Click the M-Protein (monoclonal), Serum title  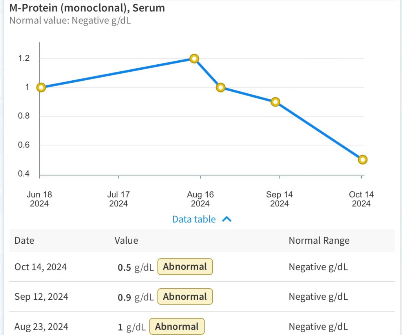87,7
